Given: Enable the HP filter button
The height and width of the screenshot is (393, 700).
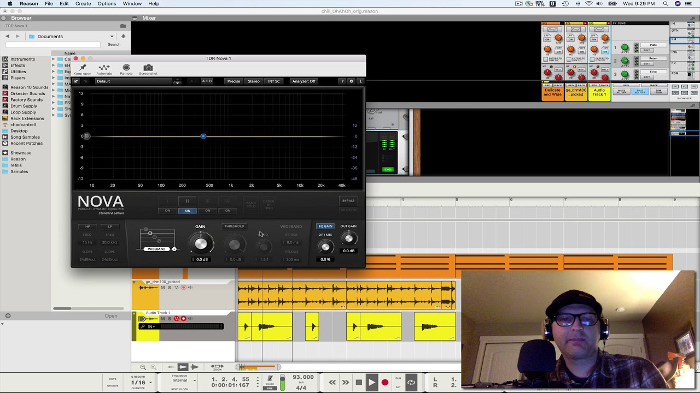Looking at the screenshot, I should (x=87, y=227).
